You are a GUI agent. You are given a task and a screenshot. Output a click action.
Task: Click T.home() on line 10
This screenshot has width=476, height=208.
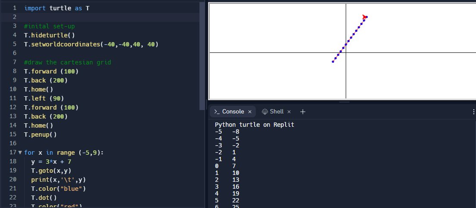38,90
